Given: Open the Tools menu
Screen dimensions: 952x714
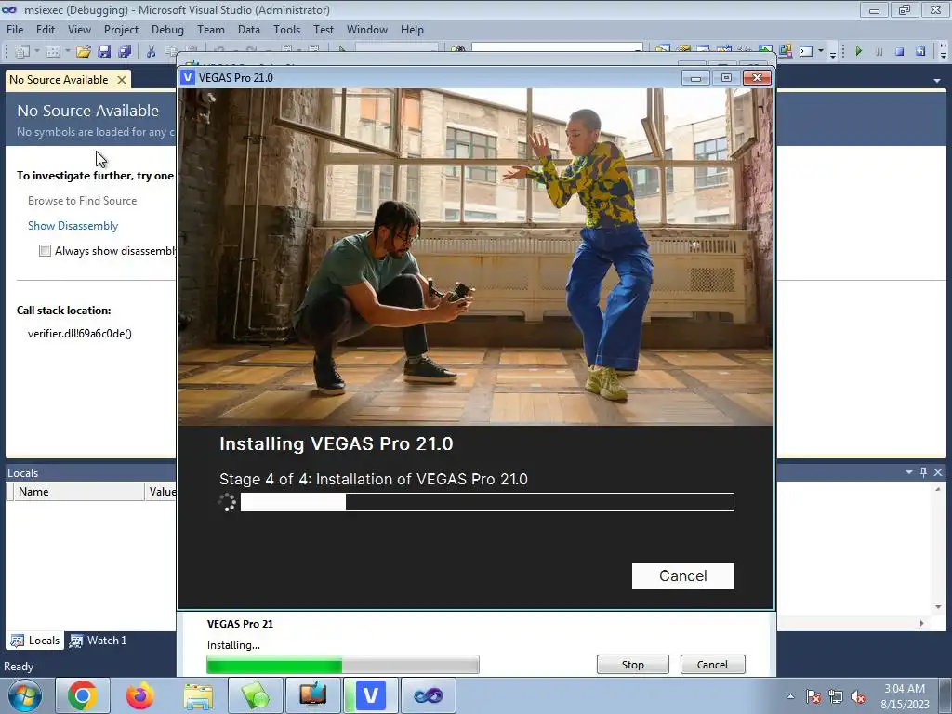Looking at the screenshot, I should pyautogui.click(x=286, y=29).
